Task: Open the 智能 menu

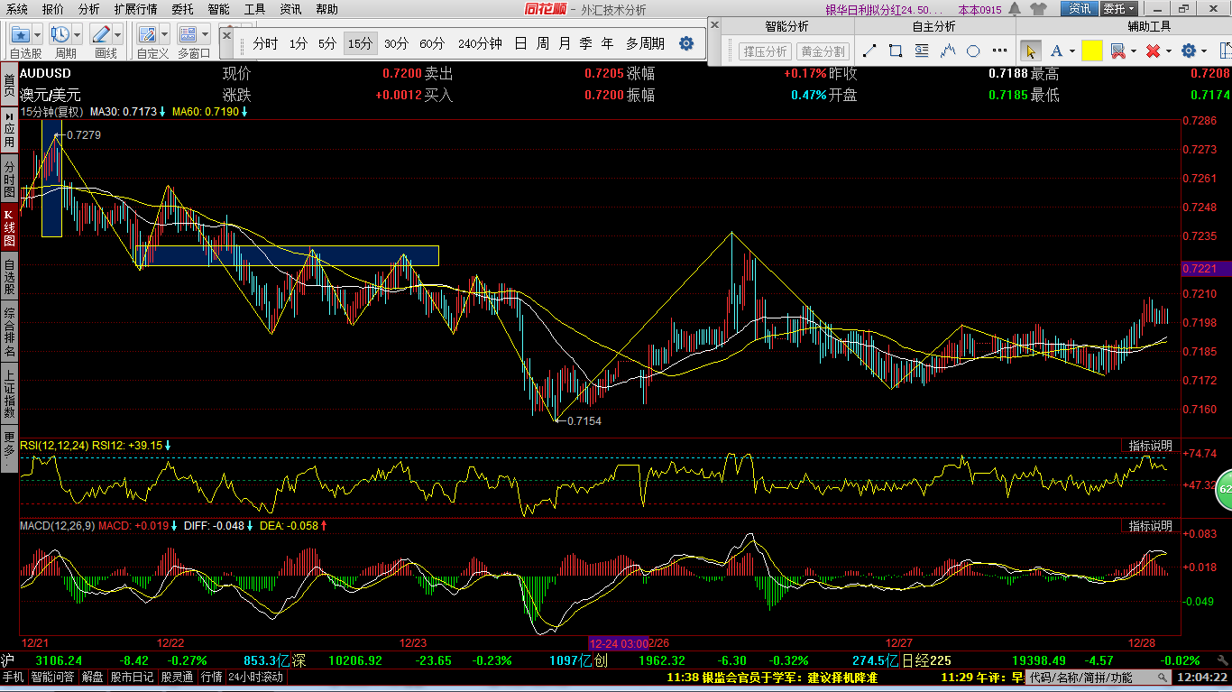Action: pyautogui.click(x=218, y=9)
